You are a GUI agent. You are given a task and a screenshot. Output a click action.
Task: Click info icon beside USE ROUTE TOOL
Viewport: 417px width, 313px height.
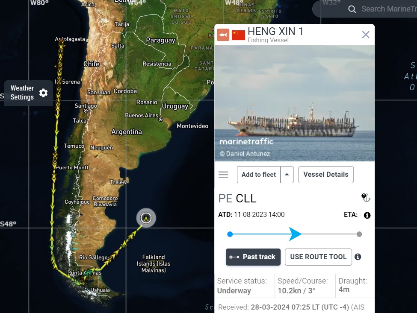(358, 257)
